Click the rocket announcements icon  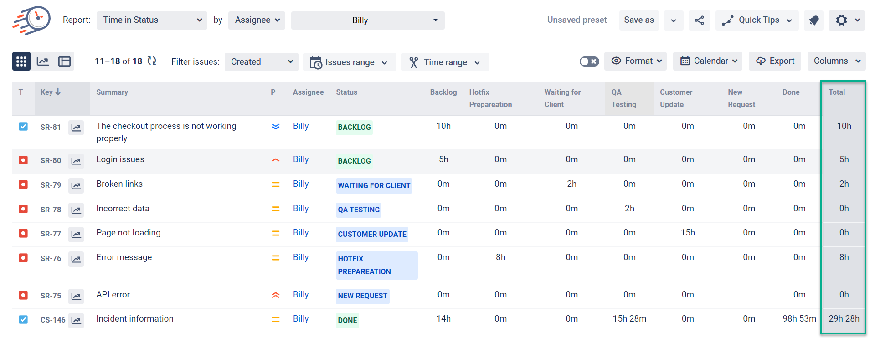[813, 20]
